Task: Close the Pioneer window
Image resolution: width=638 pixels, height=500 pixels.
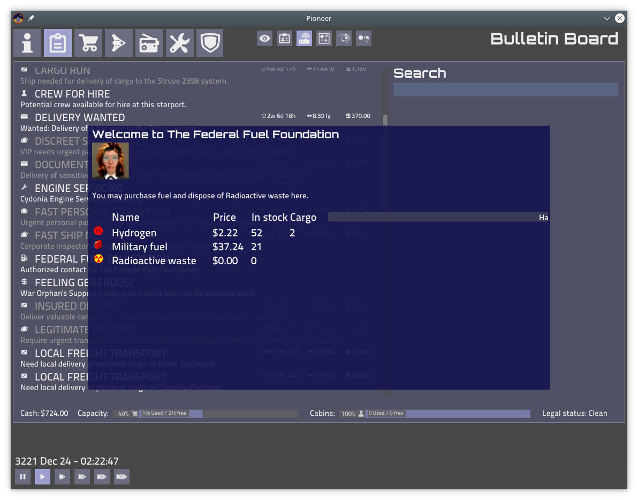Action: [x=620, y=18]
